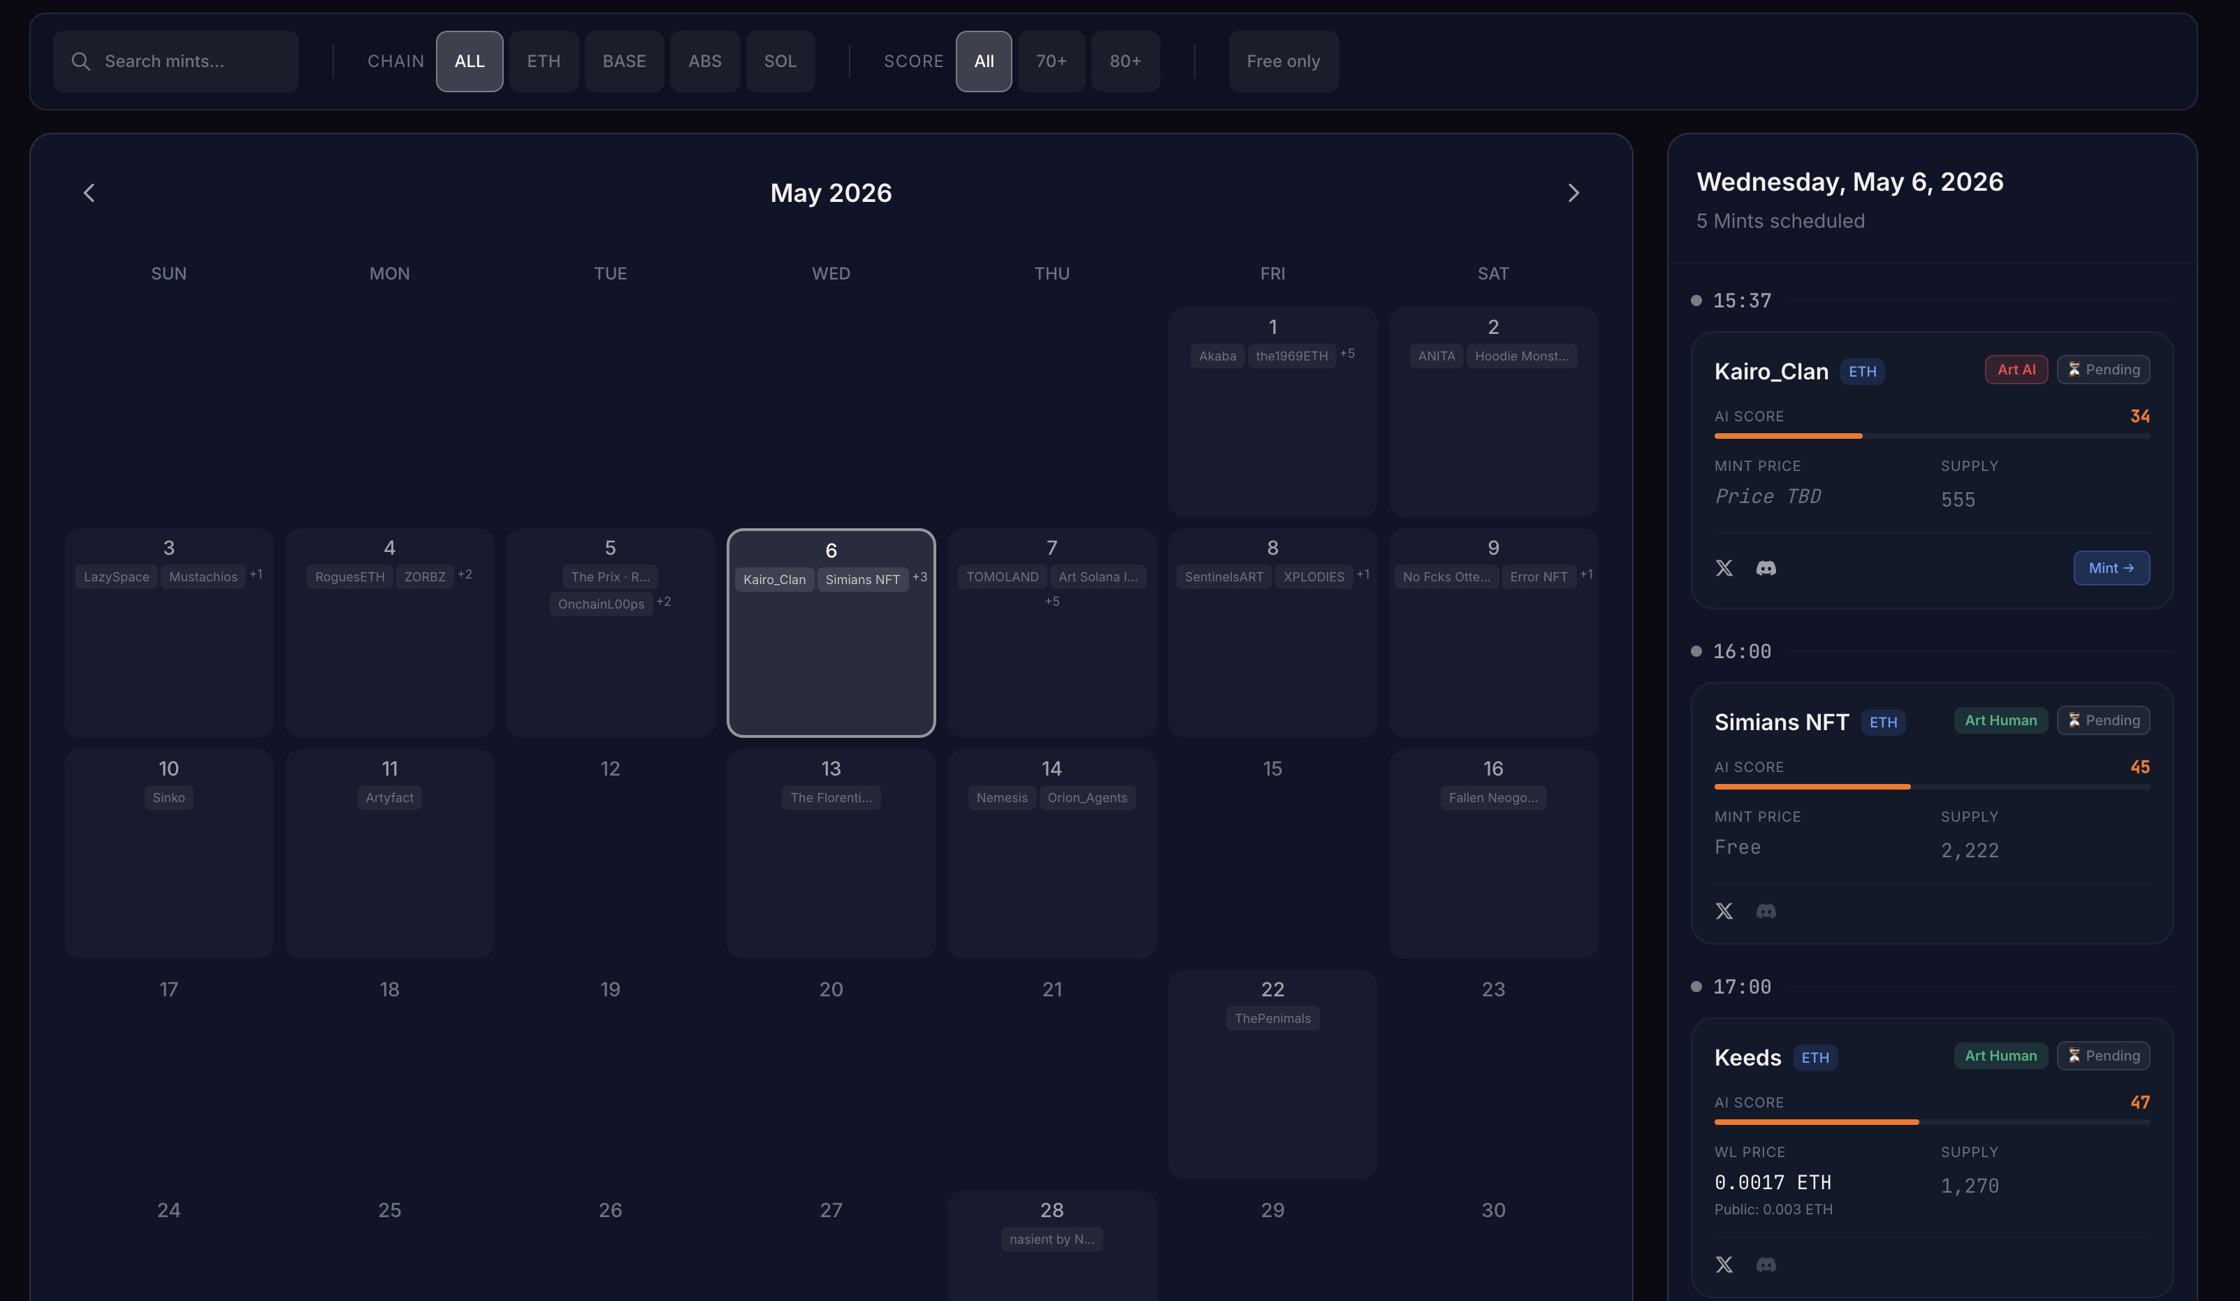Filter by ETH chain
The height and width of the screenshot is (1301, 2240).
pos(544,61)
